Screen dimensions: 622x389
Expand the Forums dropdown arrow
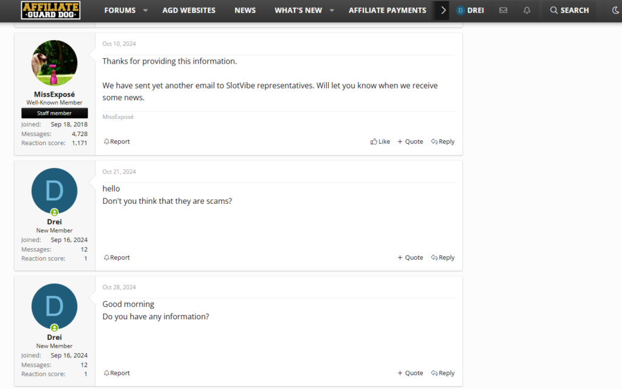coord(145,10)
